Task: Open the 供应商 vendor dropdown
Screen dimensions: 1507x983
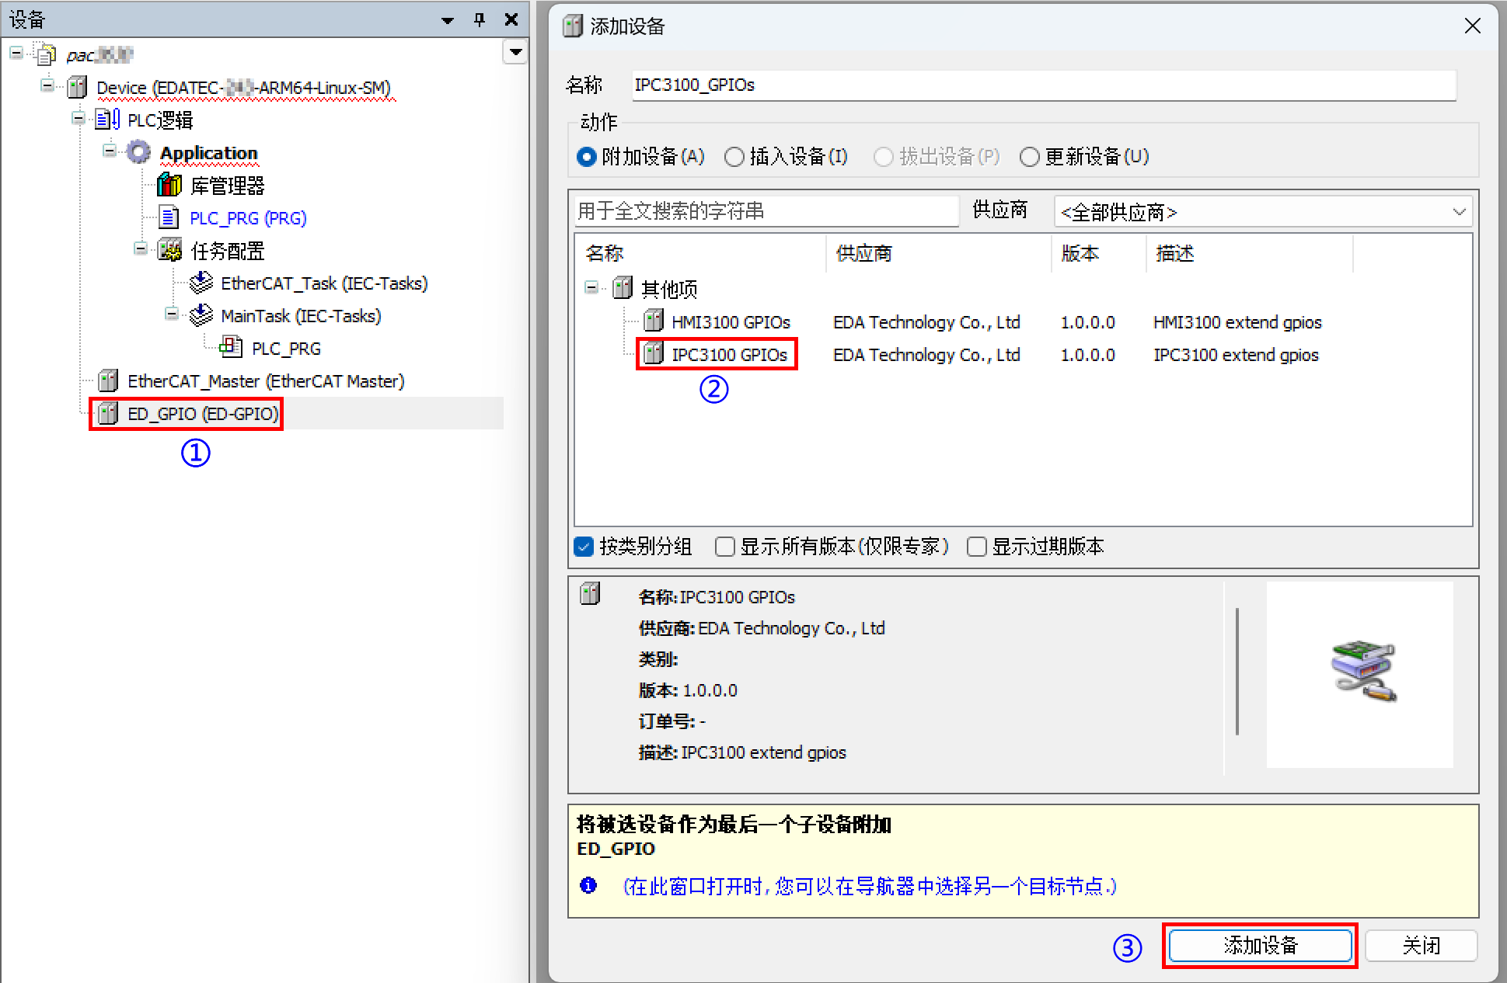Action: tap(1459, 211)
